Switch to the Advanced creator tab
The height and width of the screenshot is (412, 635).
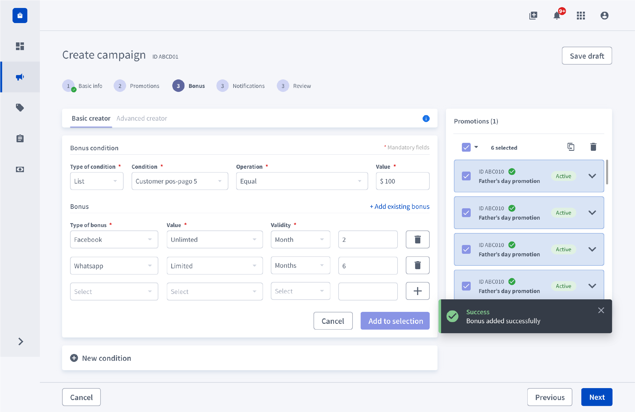click(x=142, y=118)
